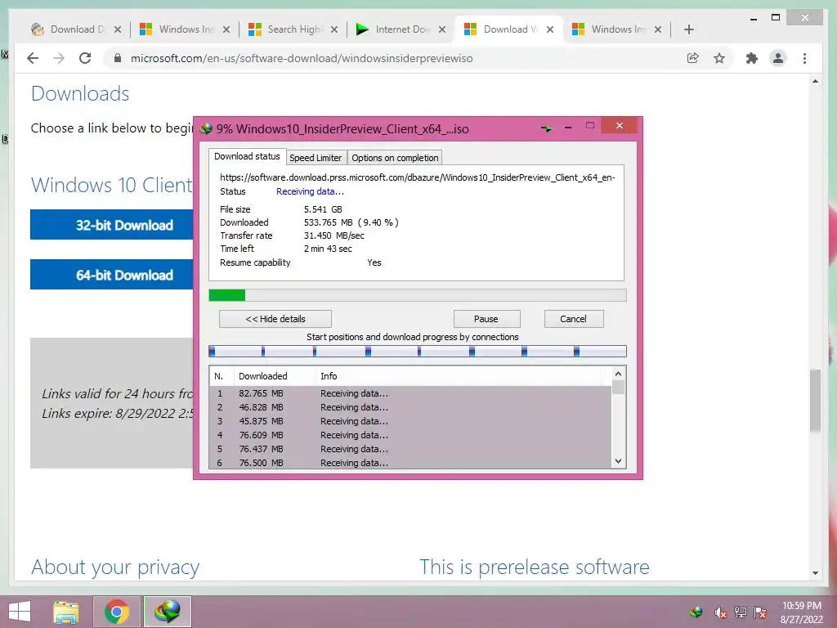Click the Hide details button

[275, 319]
